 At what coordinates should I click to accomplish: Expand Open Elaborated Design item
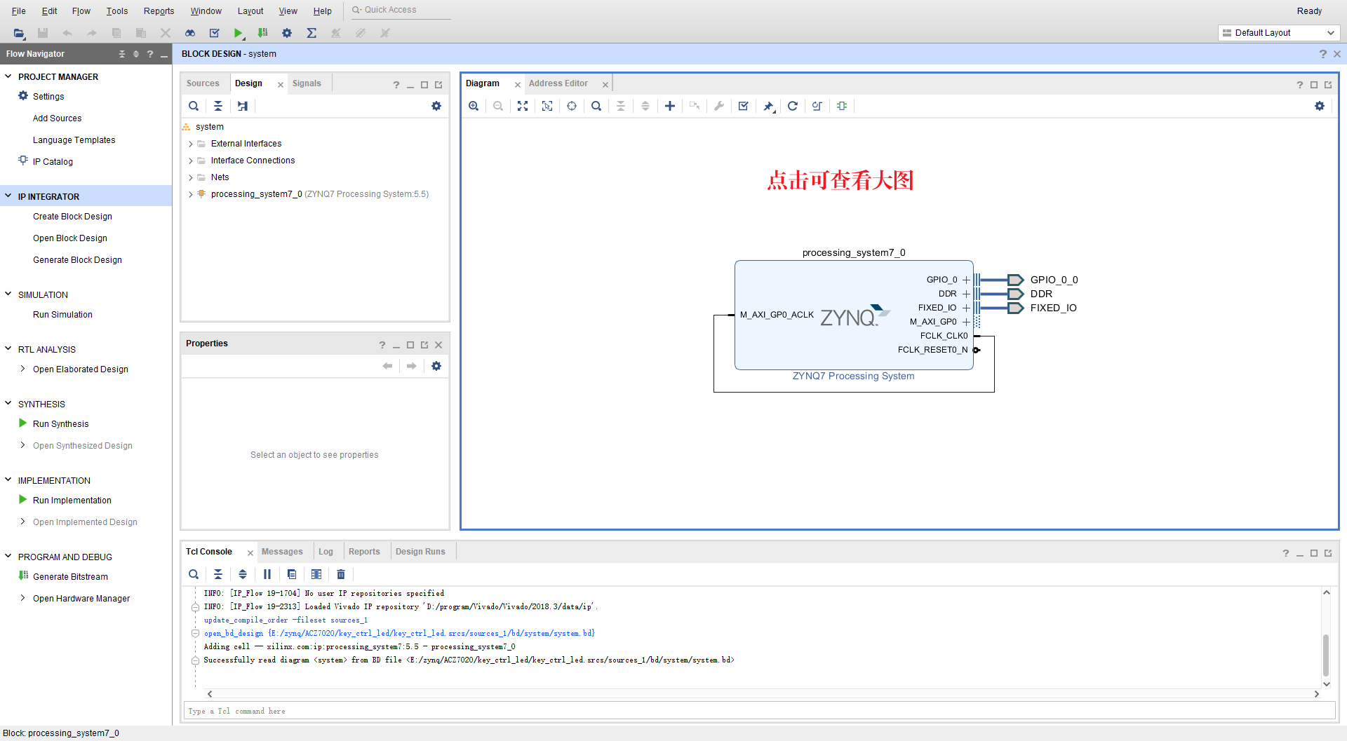tap(23, 369)
